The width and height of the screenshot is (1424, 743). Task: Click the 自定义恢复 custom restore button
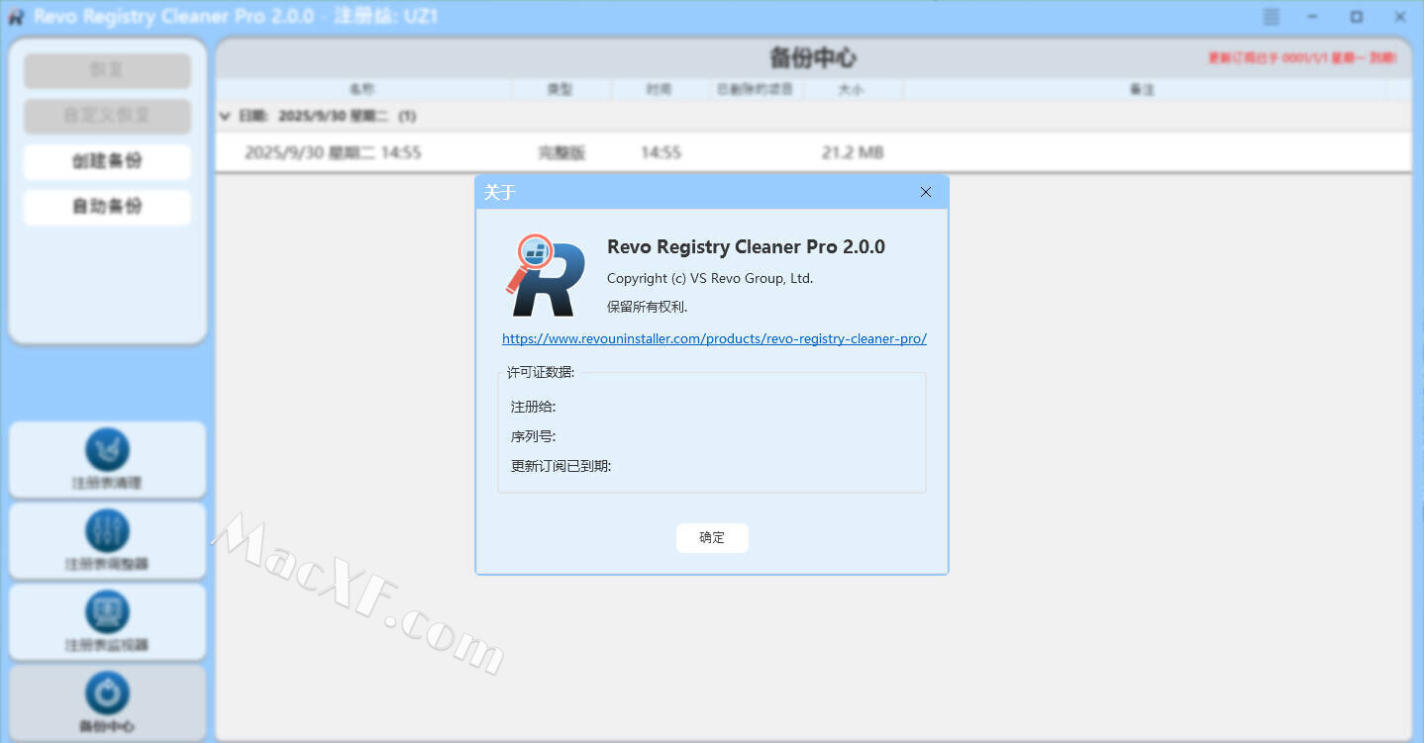(x=107, y=116)
